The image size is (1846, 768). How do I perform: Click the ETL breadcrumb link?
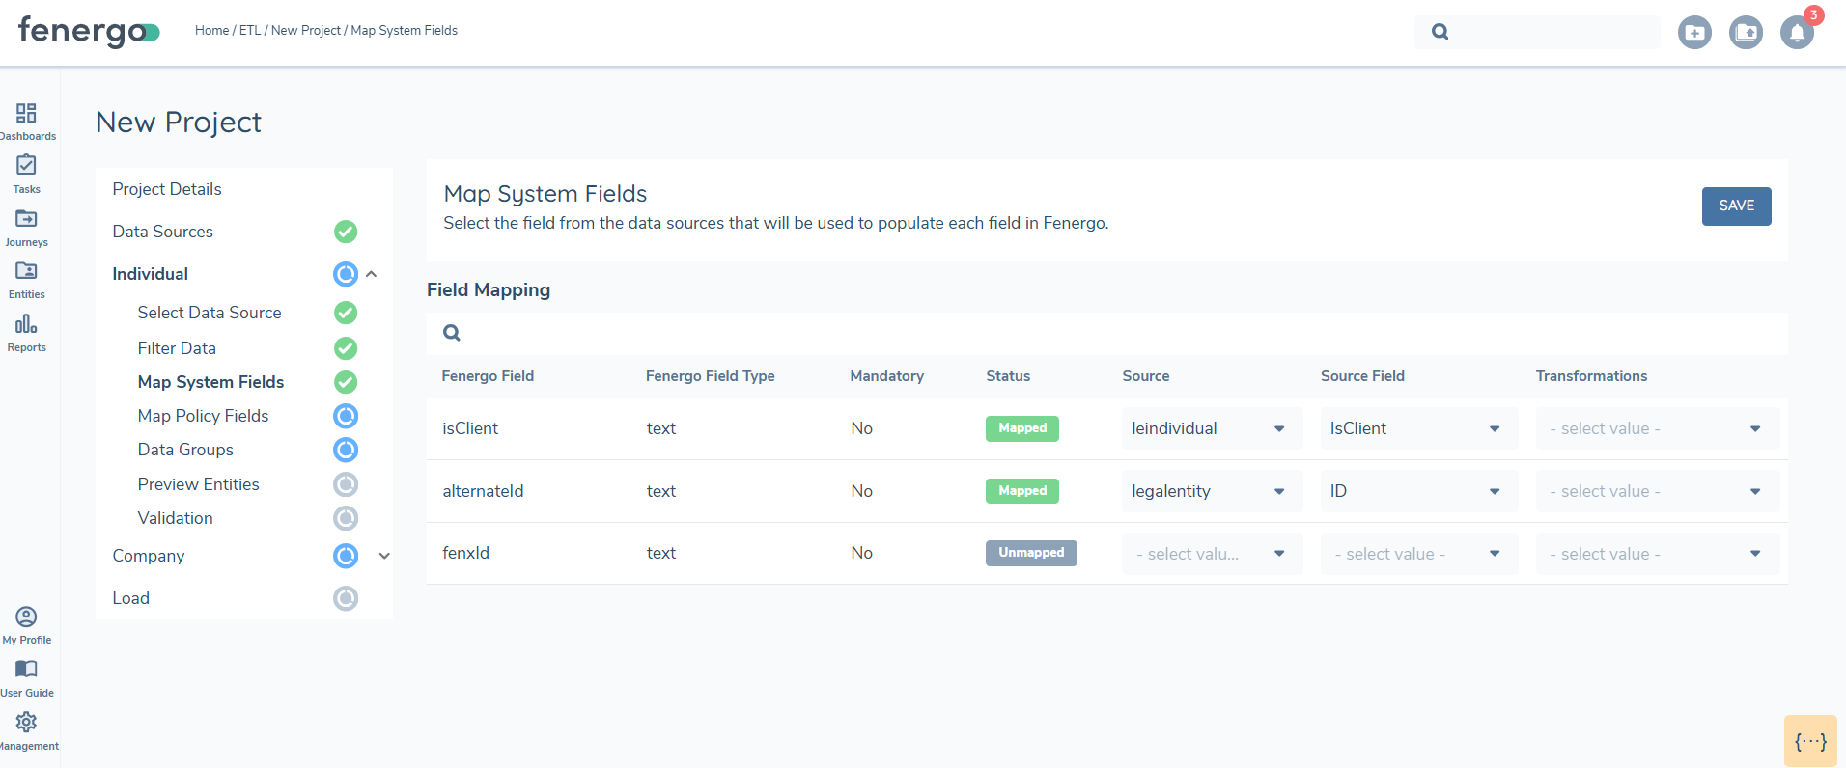249,31
